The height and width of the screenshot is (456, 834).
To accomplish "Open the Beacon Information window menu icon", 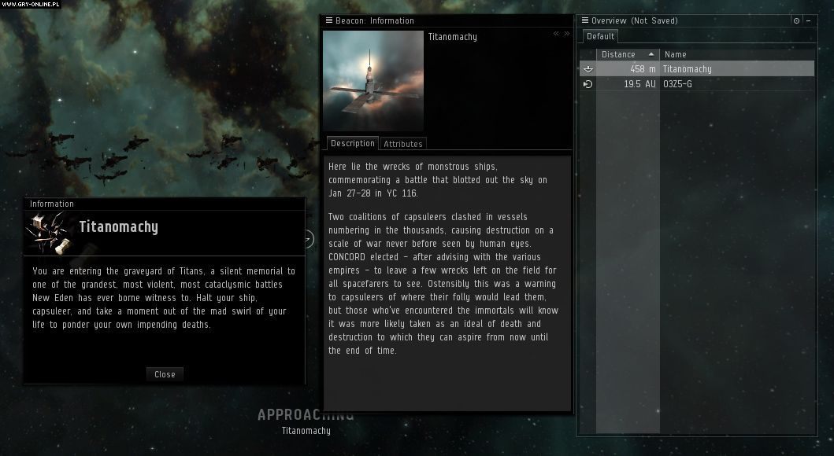I will [x=329, y=20].
